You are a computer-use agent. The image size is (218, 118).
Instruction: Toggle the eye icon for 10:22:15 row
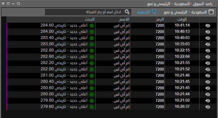click(208, 51)
